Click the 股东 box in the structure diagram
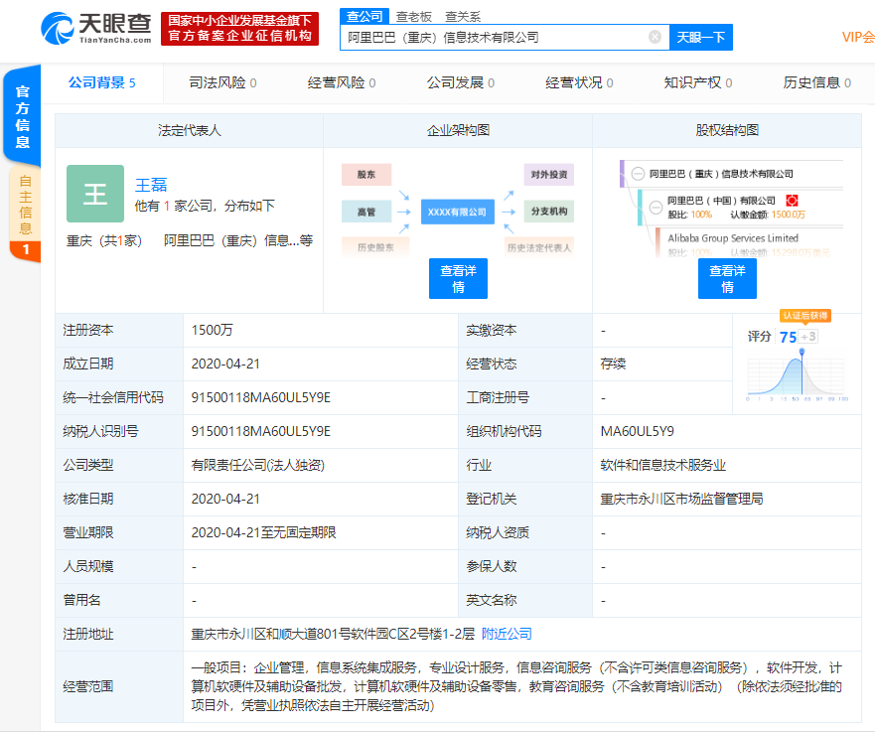Image resolution: width=875 pixels, height=732 pixels. (365, 175)
